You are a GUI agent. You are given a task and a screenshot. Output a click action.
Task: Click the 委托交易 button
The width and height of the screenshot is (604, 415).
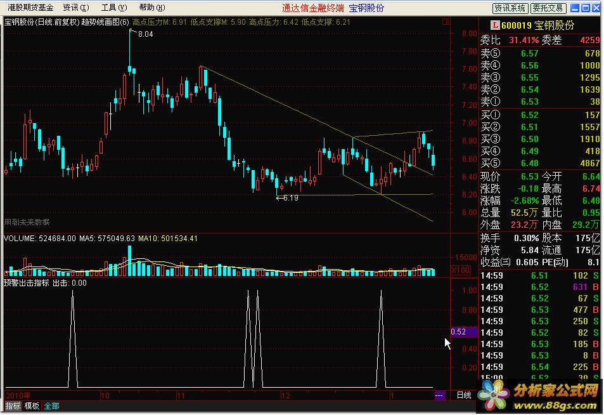point(548,8)
